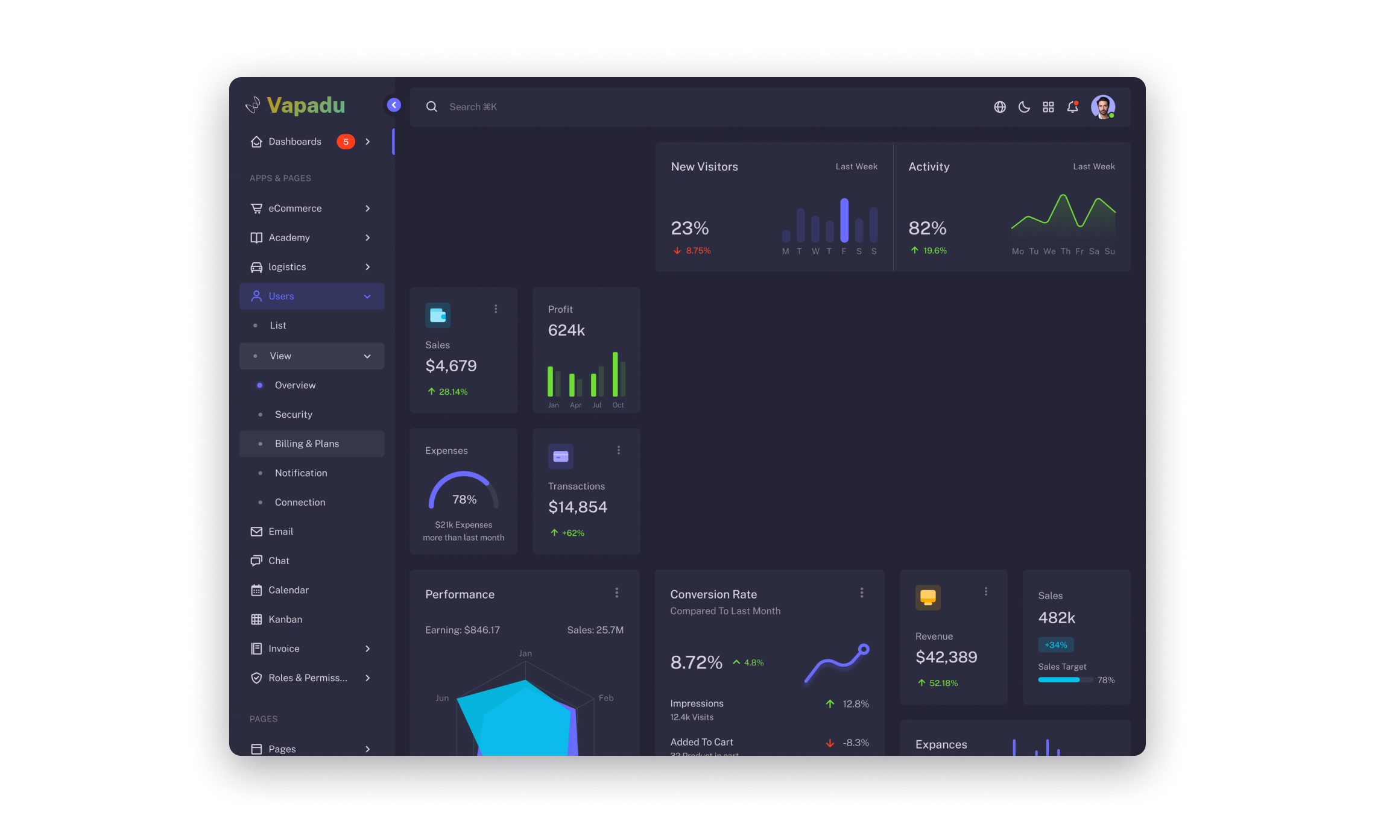The height and width of the screenshot is (833, 1375).
Task: Open the Calendar from the sidebar
Action: tap(256, 590)
